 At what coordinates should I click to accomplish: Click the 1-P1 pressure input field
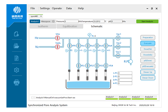click(125, 73)
